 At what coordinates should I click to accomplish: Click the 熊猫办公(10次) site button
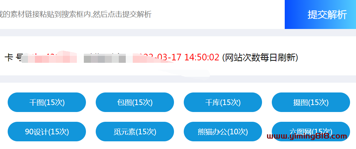pyautogui.click(x=223, y=132)
